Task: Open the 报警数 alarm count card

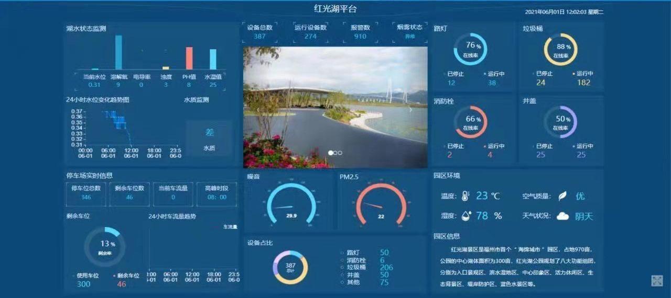Action: coord(360,32)
